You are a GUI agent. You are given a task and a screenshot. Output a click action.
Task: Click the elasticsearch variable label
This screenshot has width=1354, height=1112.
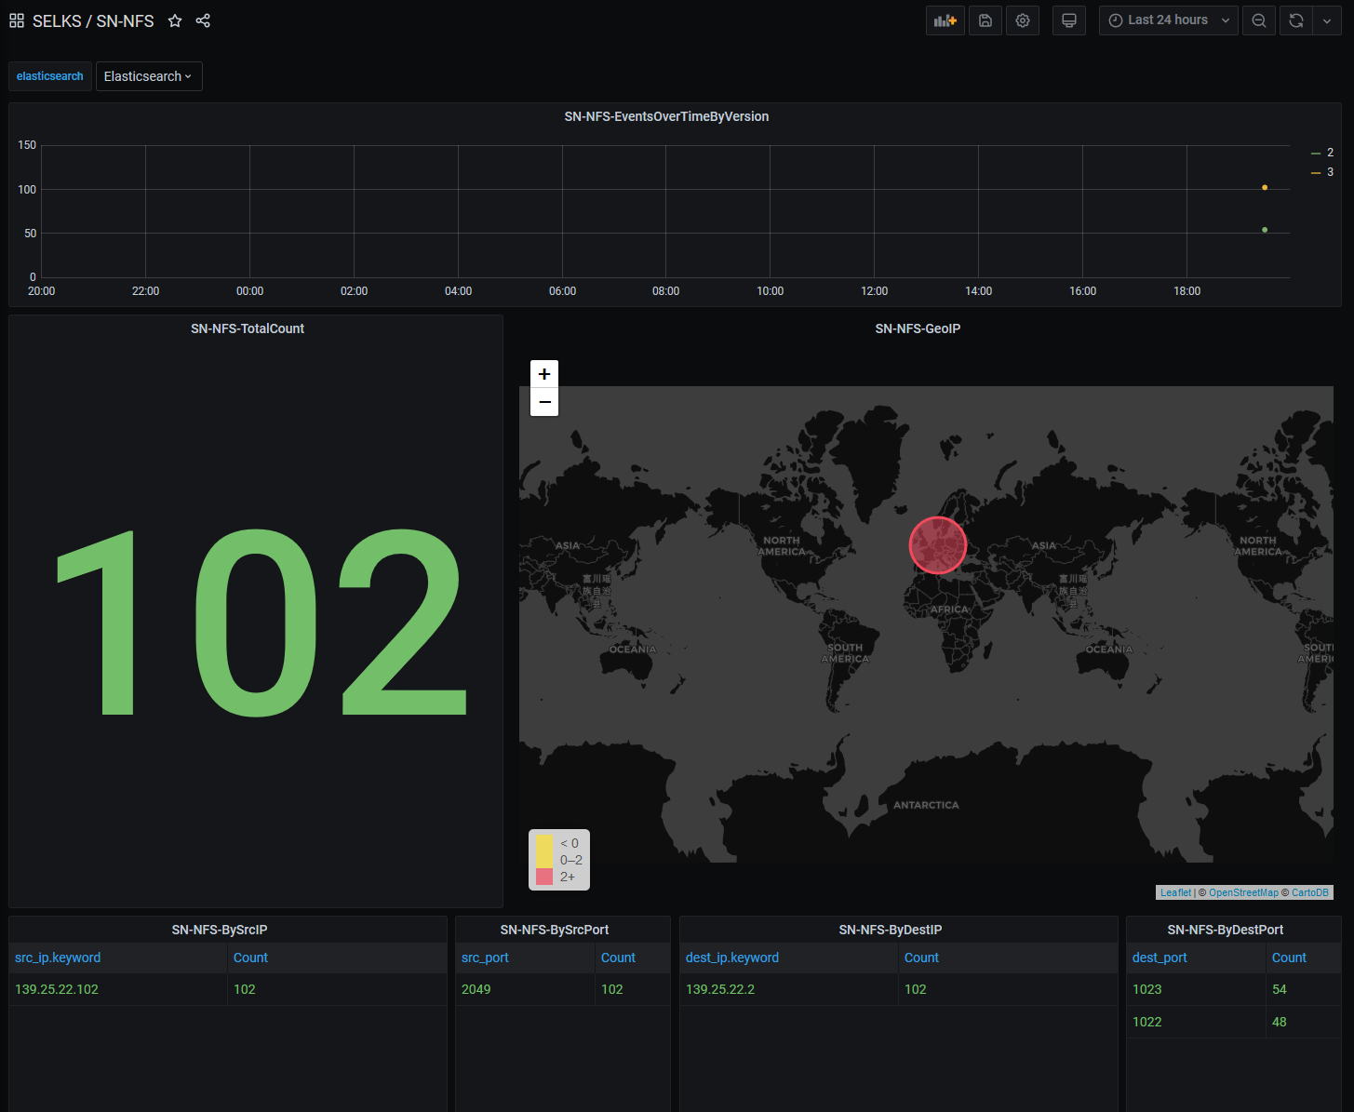[x=50, y=76]
